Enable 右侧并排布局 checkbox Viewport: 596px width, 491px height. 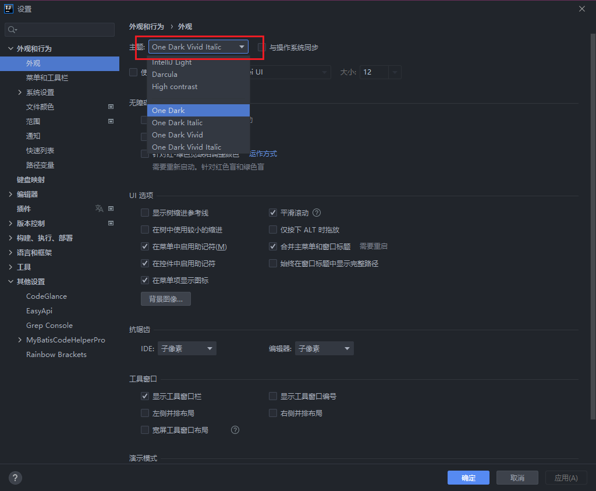click(x=273, y=413)
